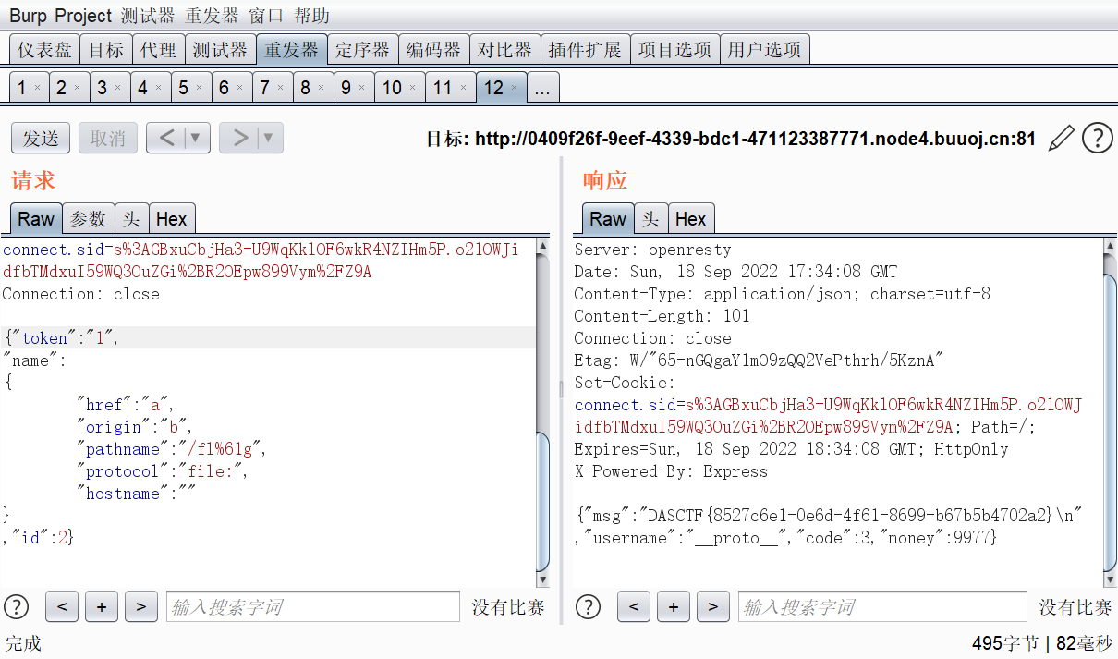Click the 取消 cancel button
The image size is (1118, 659).
tap(108, 139)
